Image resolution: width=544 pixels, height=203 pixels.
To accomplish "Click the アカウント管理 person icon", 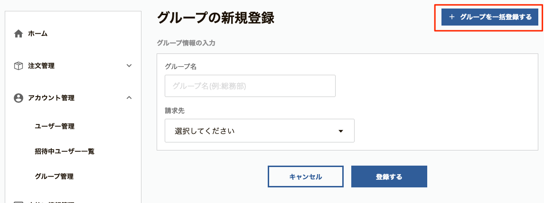I will tap(19, 98).
